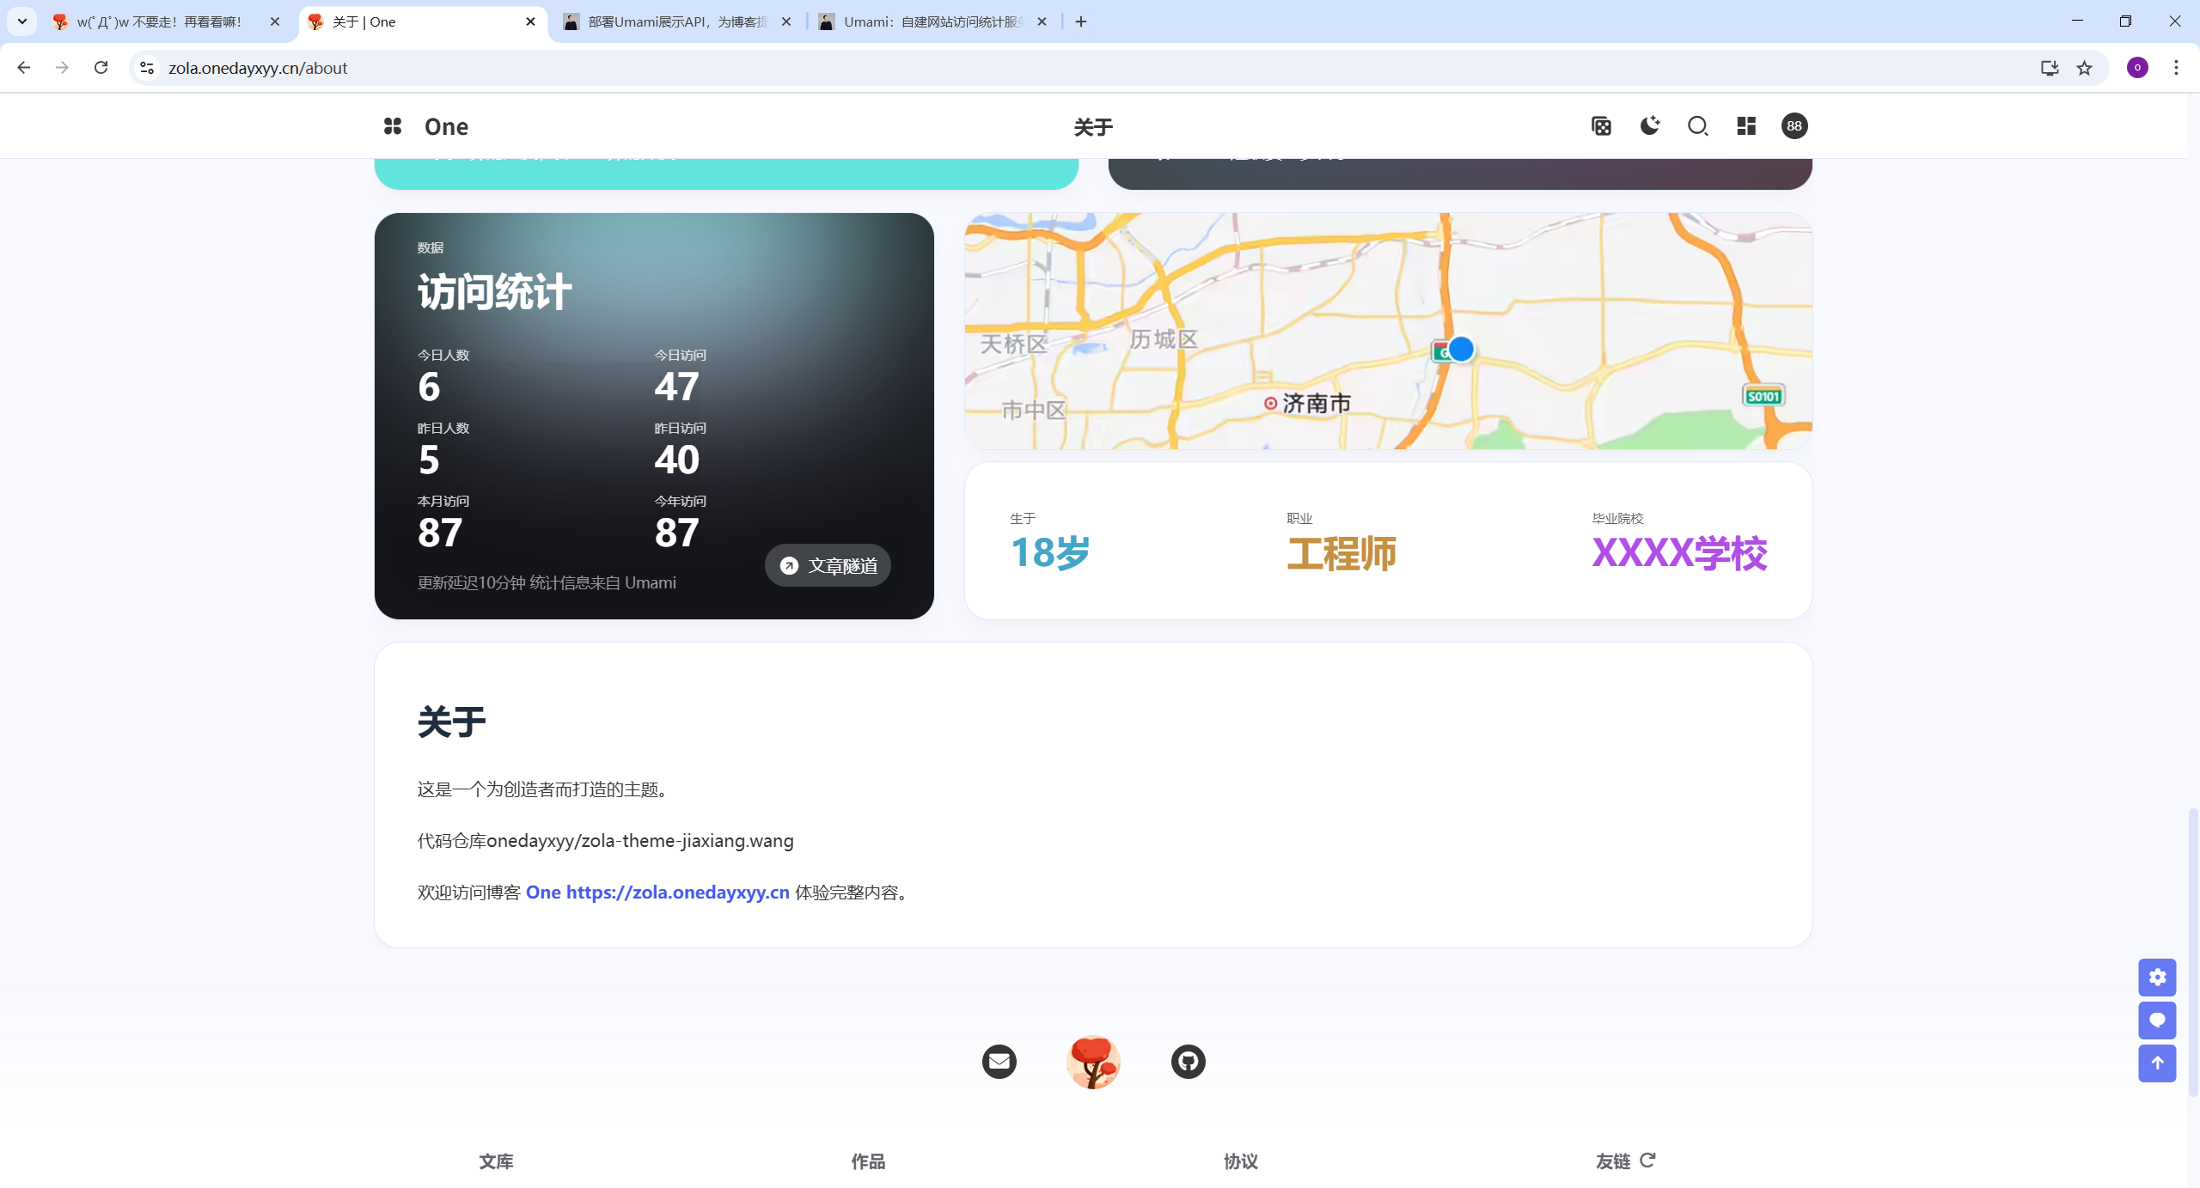The width and height of the screenshot is (2200, 1188).
Task: Click the red tree avatar in footer
Action: tap(1094, 1062)
